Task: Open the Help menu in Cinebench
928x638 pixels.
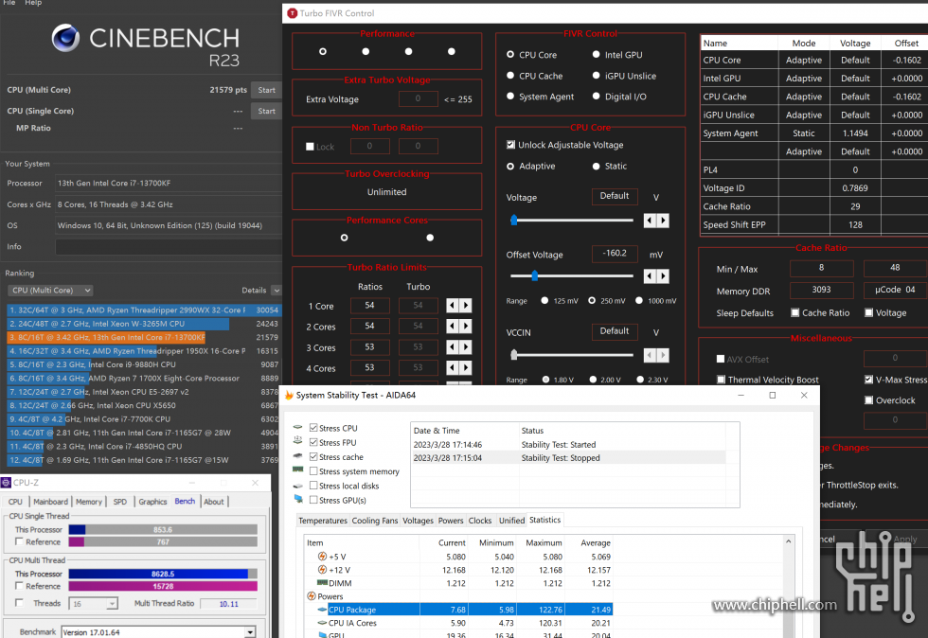Action: 33,3
